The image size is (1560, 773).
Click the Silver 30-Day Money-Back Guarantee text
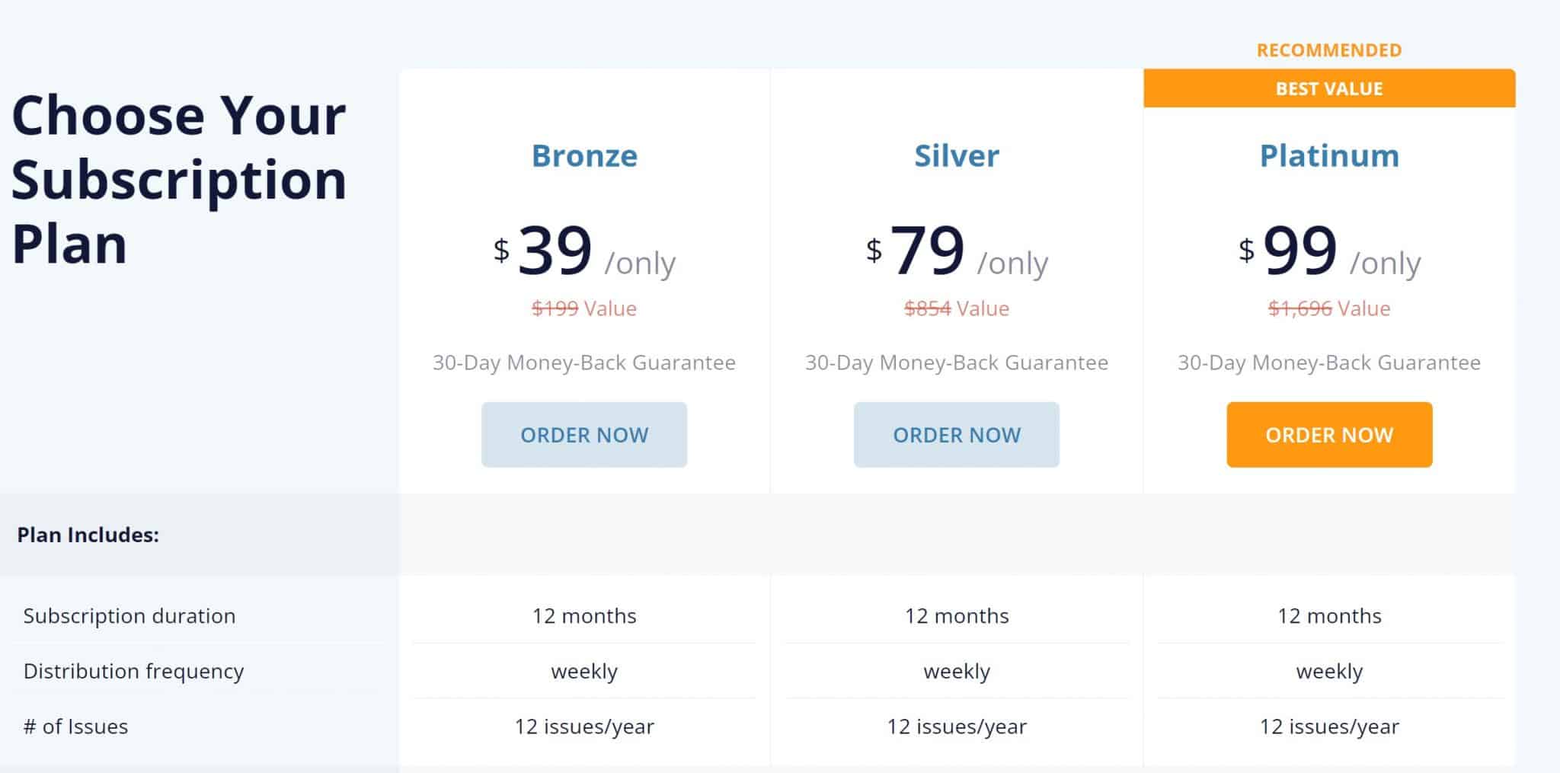[x=957, y=363]
